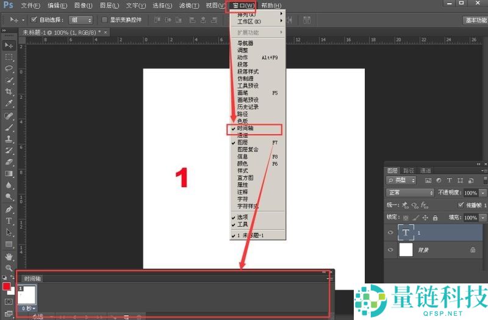Switch to the 路径 tab
Viewport: 488px width, 320px height.
tap(409, 171)
